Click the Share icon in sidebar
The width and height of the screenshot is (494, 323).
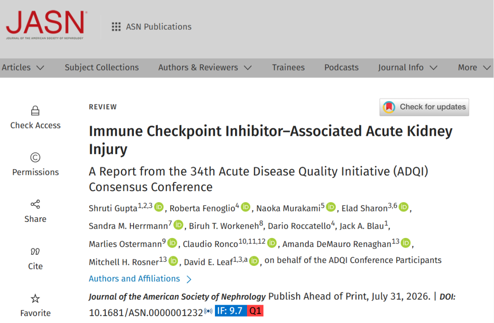click(x=35, y=204)
